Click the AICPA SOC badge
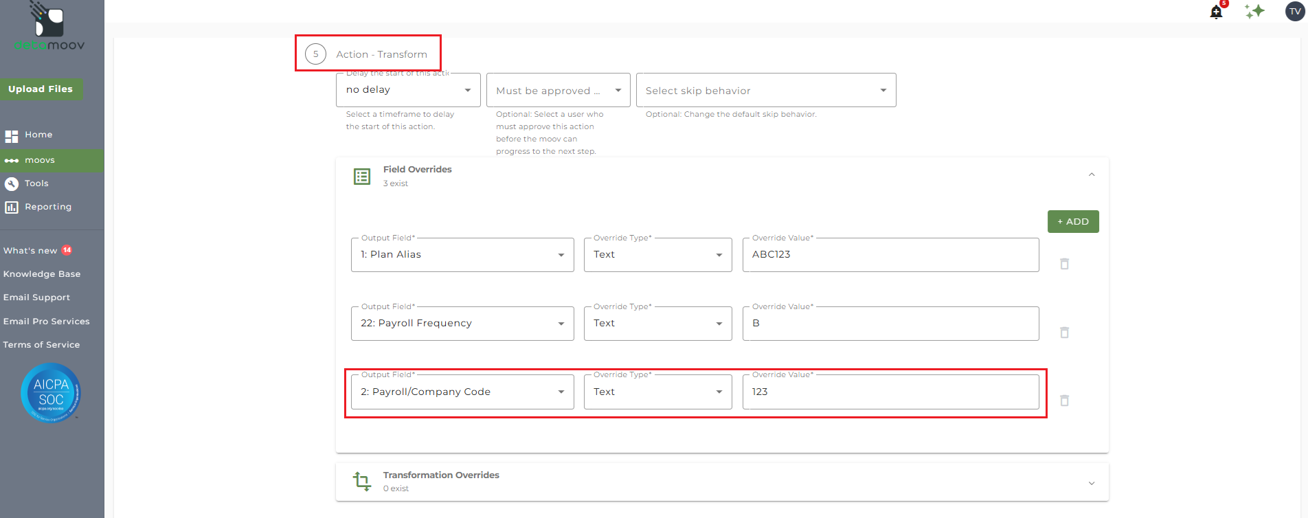 click(x=51, y=393)
